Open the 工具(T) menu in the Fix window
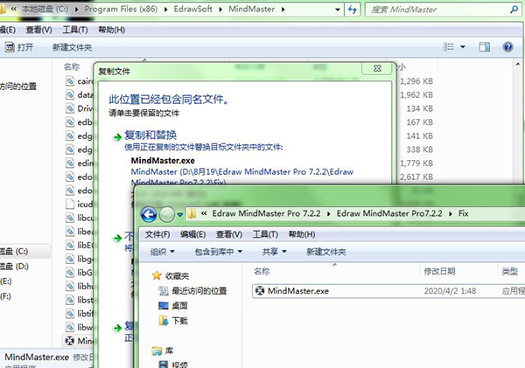The width and height of the screenshot is (525, 368). (265, 234)
